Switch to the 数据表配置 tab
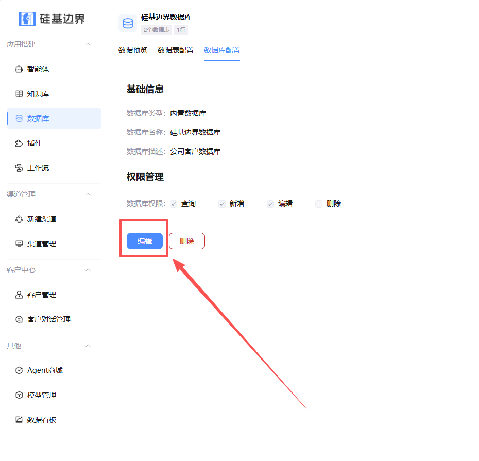This screenshot has width=479, height=461. tap(176, 50)
